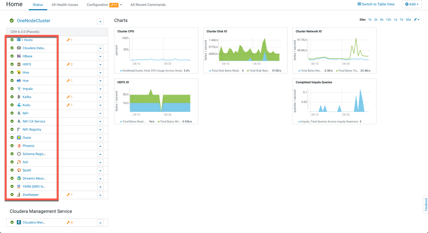Select the 30m time range
The height and width of the screenshot is (233, 428).
coord(362,20)
